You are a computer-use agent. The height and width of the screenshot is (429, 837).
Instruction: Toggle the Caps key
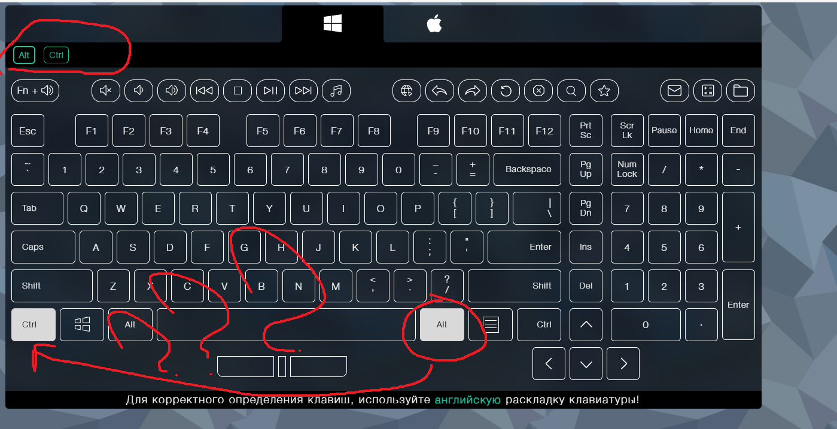click(x=43, y=247)
